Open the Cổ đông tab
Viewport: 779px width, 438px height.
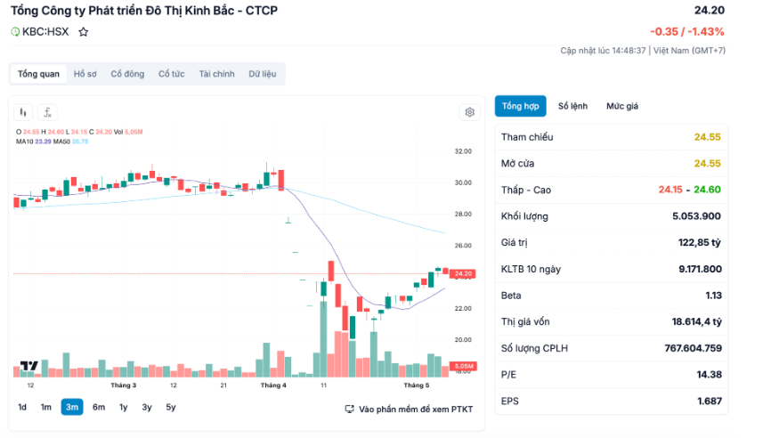[x=127, y=74]
